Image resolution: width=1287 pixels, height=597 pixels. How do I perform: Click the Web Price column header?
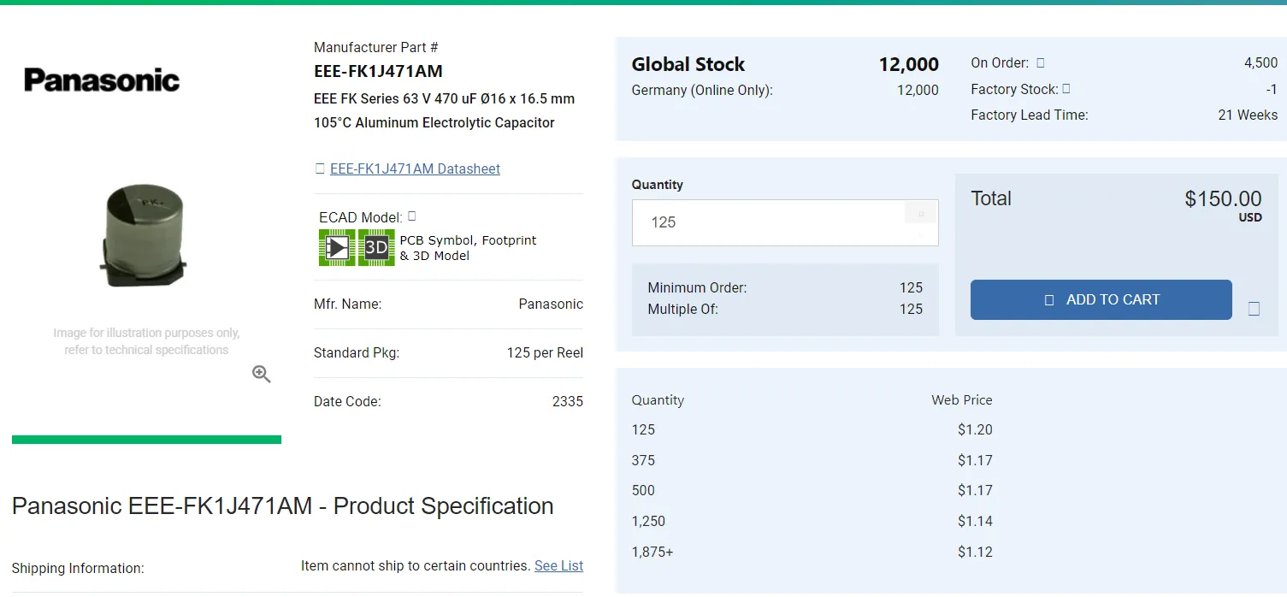pos(962,399)
